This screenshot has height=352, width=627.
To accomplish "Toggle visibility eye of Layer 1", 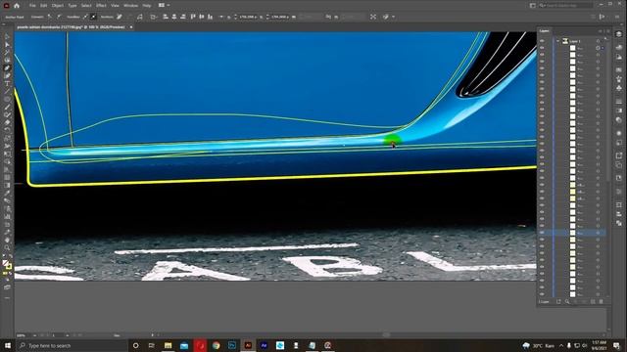I will coord(542,41).
